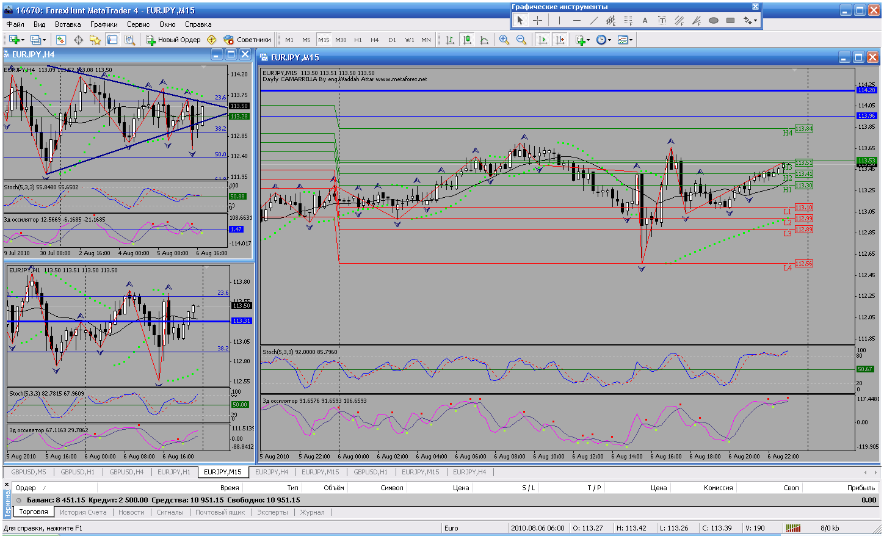Switch to the История Счета terminal tab
This screenshot has height=536, width=884.
pos(83,512)
